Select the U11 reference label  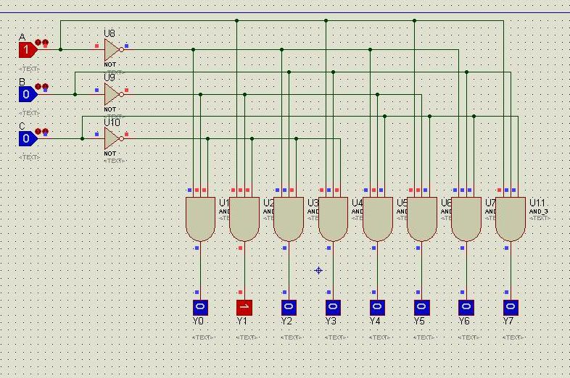click(x=537, y=203)
